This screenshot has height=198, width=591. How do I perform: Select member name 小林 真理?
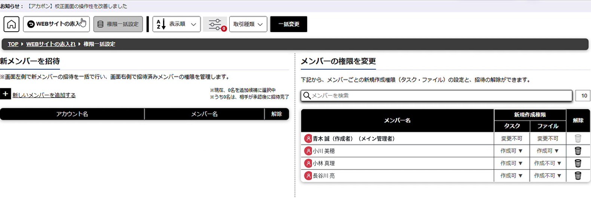click(324, 163)
